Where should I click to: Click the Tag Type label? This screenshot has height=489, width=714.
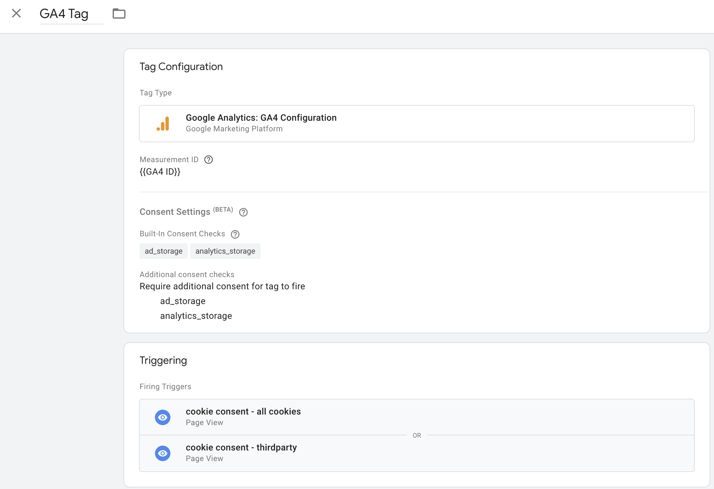click(x=156, y=93)
